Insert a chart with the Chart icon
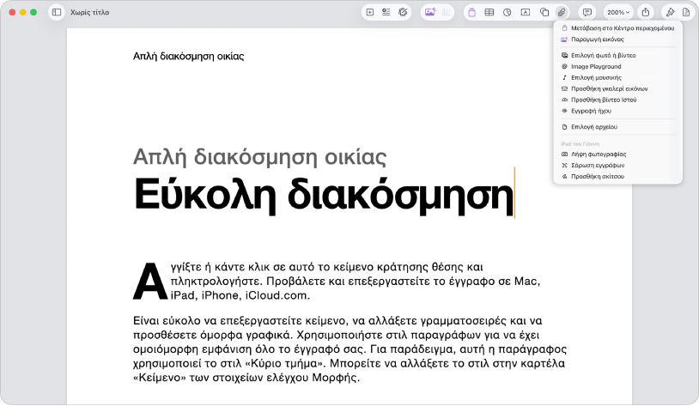The width and height of the screenshot is (699, 406). [x=508, y=13]
